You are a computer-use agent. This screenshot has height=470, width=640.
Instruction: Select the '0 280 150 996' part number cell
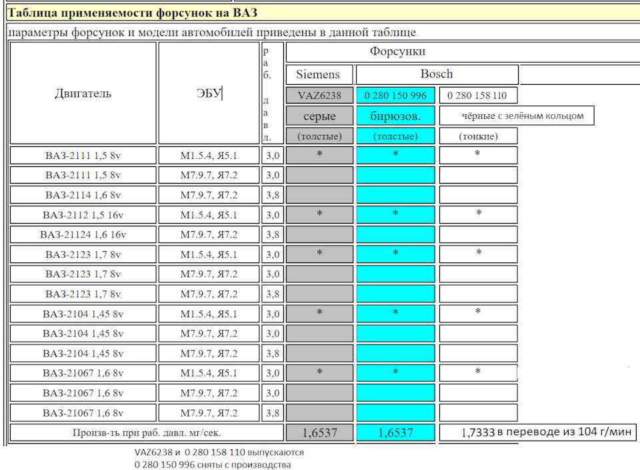tap(395, 95)
